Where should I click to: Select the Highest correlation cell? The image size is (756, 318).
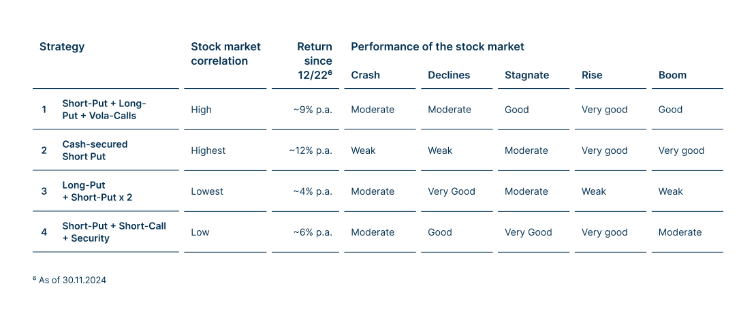coord(208,150)
